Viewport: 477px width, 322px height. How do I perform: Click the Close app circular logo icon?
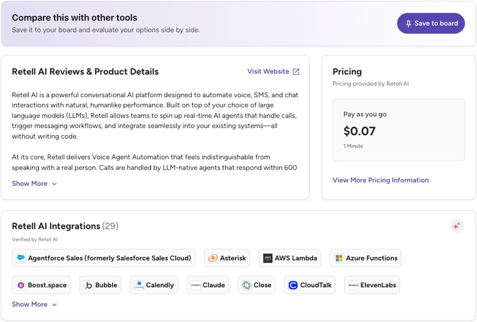click(247, 285)
